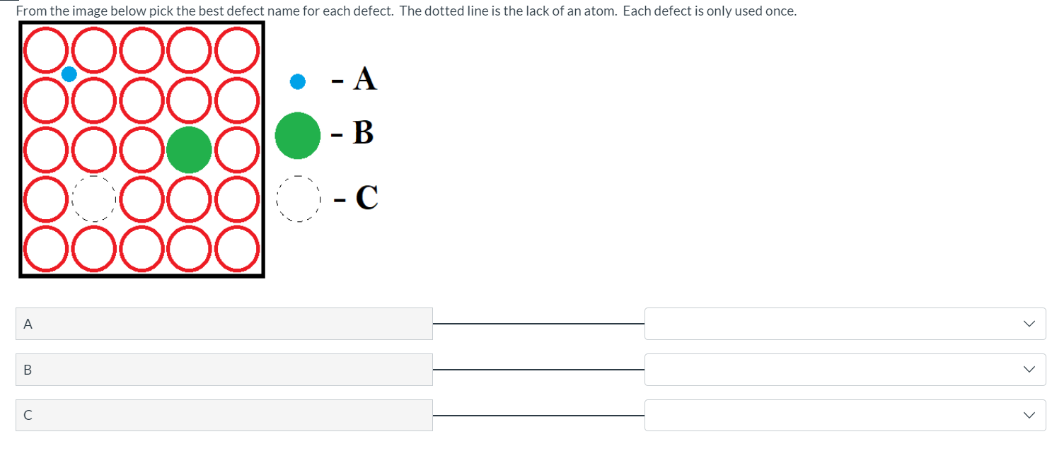Image resolution: width=1052 pixels, height=451 pixels.
Task: Open the dropdown matching defect A
Action: (845, 323)
